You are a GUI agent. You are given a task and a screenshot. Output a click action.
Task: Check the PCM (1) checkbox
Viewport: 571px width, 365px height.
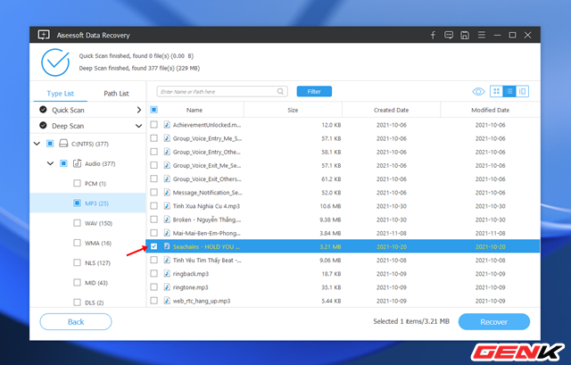click(x=78, y=183)
